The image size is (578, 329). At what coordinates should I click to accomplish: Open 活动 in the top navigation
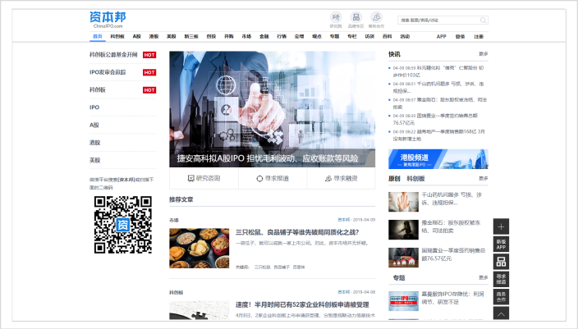[x=405, y=36]
